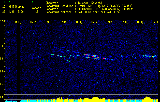Image resolution: width=160 pixels, height=102 pixels.
Task: Click the descending echo trail after 1504
Action: point(67,60)
